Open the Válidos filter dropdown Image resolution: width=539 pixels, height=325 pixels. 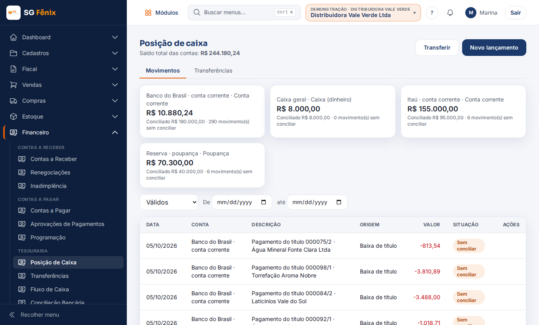tap(169, 202)
